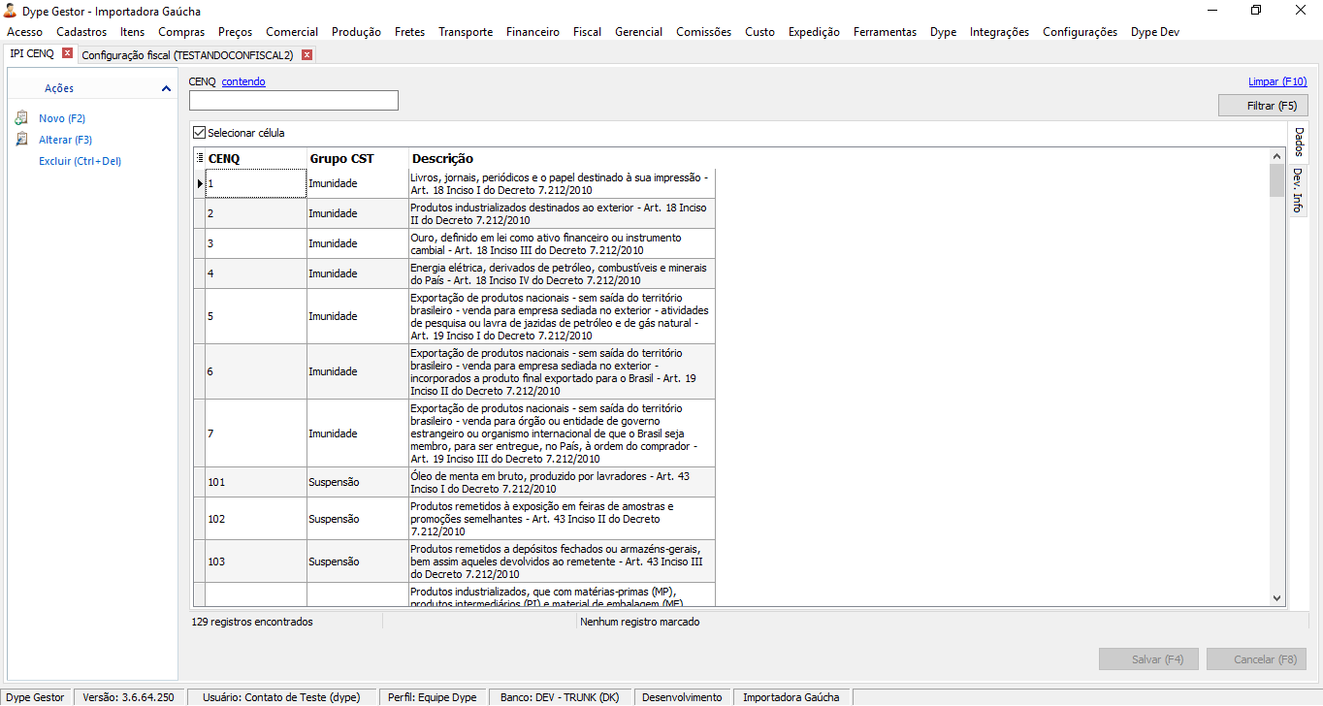
Task: Open the Dype menu
Action: point(943,32)
